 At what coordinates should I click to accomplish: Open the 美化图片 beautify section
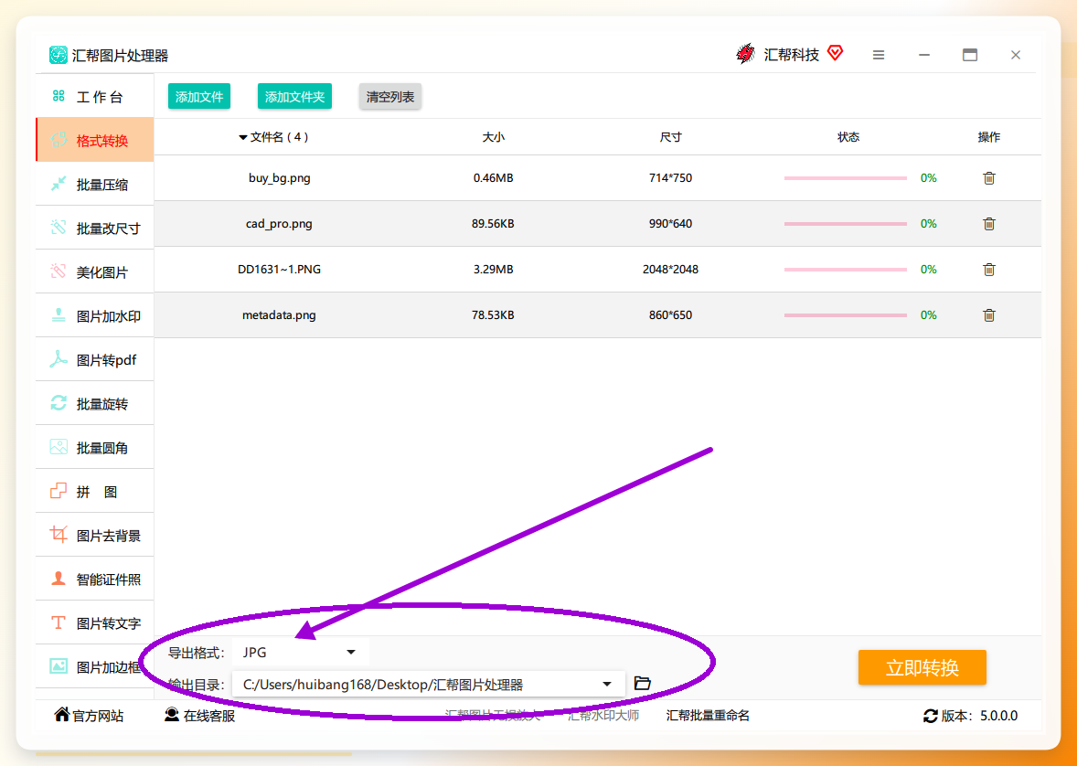[95, 272]
